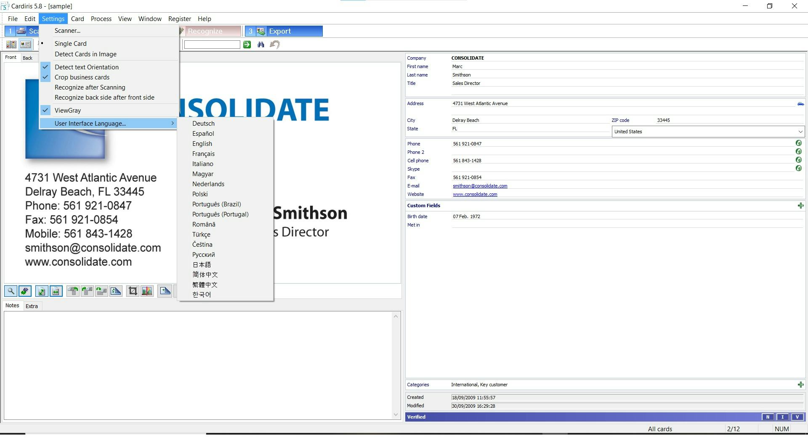Toggle the ViewGray option

109,111
